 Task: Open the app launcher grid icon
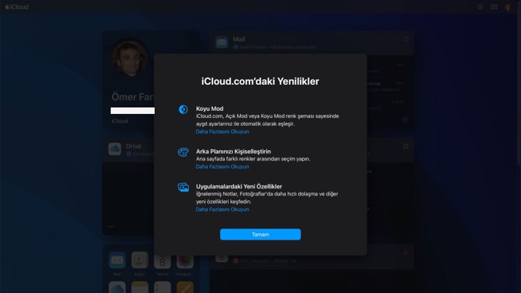[494, 7]
